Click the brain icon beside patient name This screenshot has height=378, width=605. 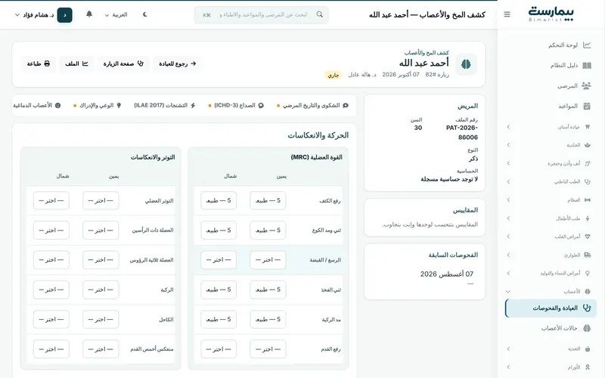(466, 64)
